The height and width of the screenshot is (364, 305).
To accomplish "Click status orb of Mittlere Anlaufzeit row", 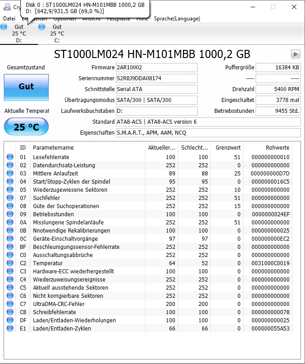I will click(10, 173).
